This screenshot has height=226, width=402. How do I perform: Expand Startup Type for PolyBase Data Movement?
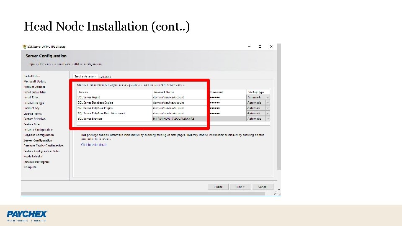click(x=268, y=113)
